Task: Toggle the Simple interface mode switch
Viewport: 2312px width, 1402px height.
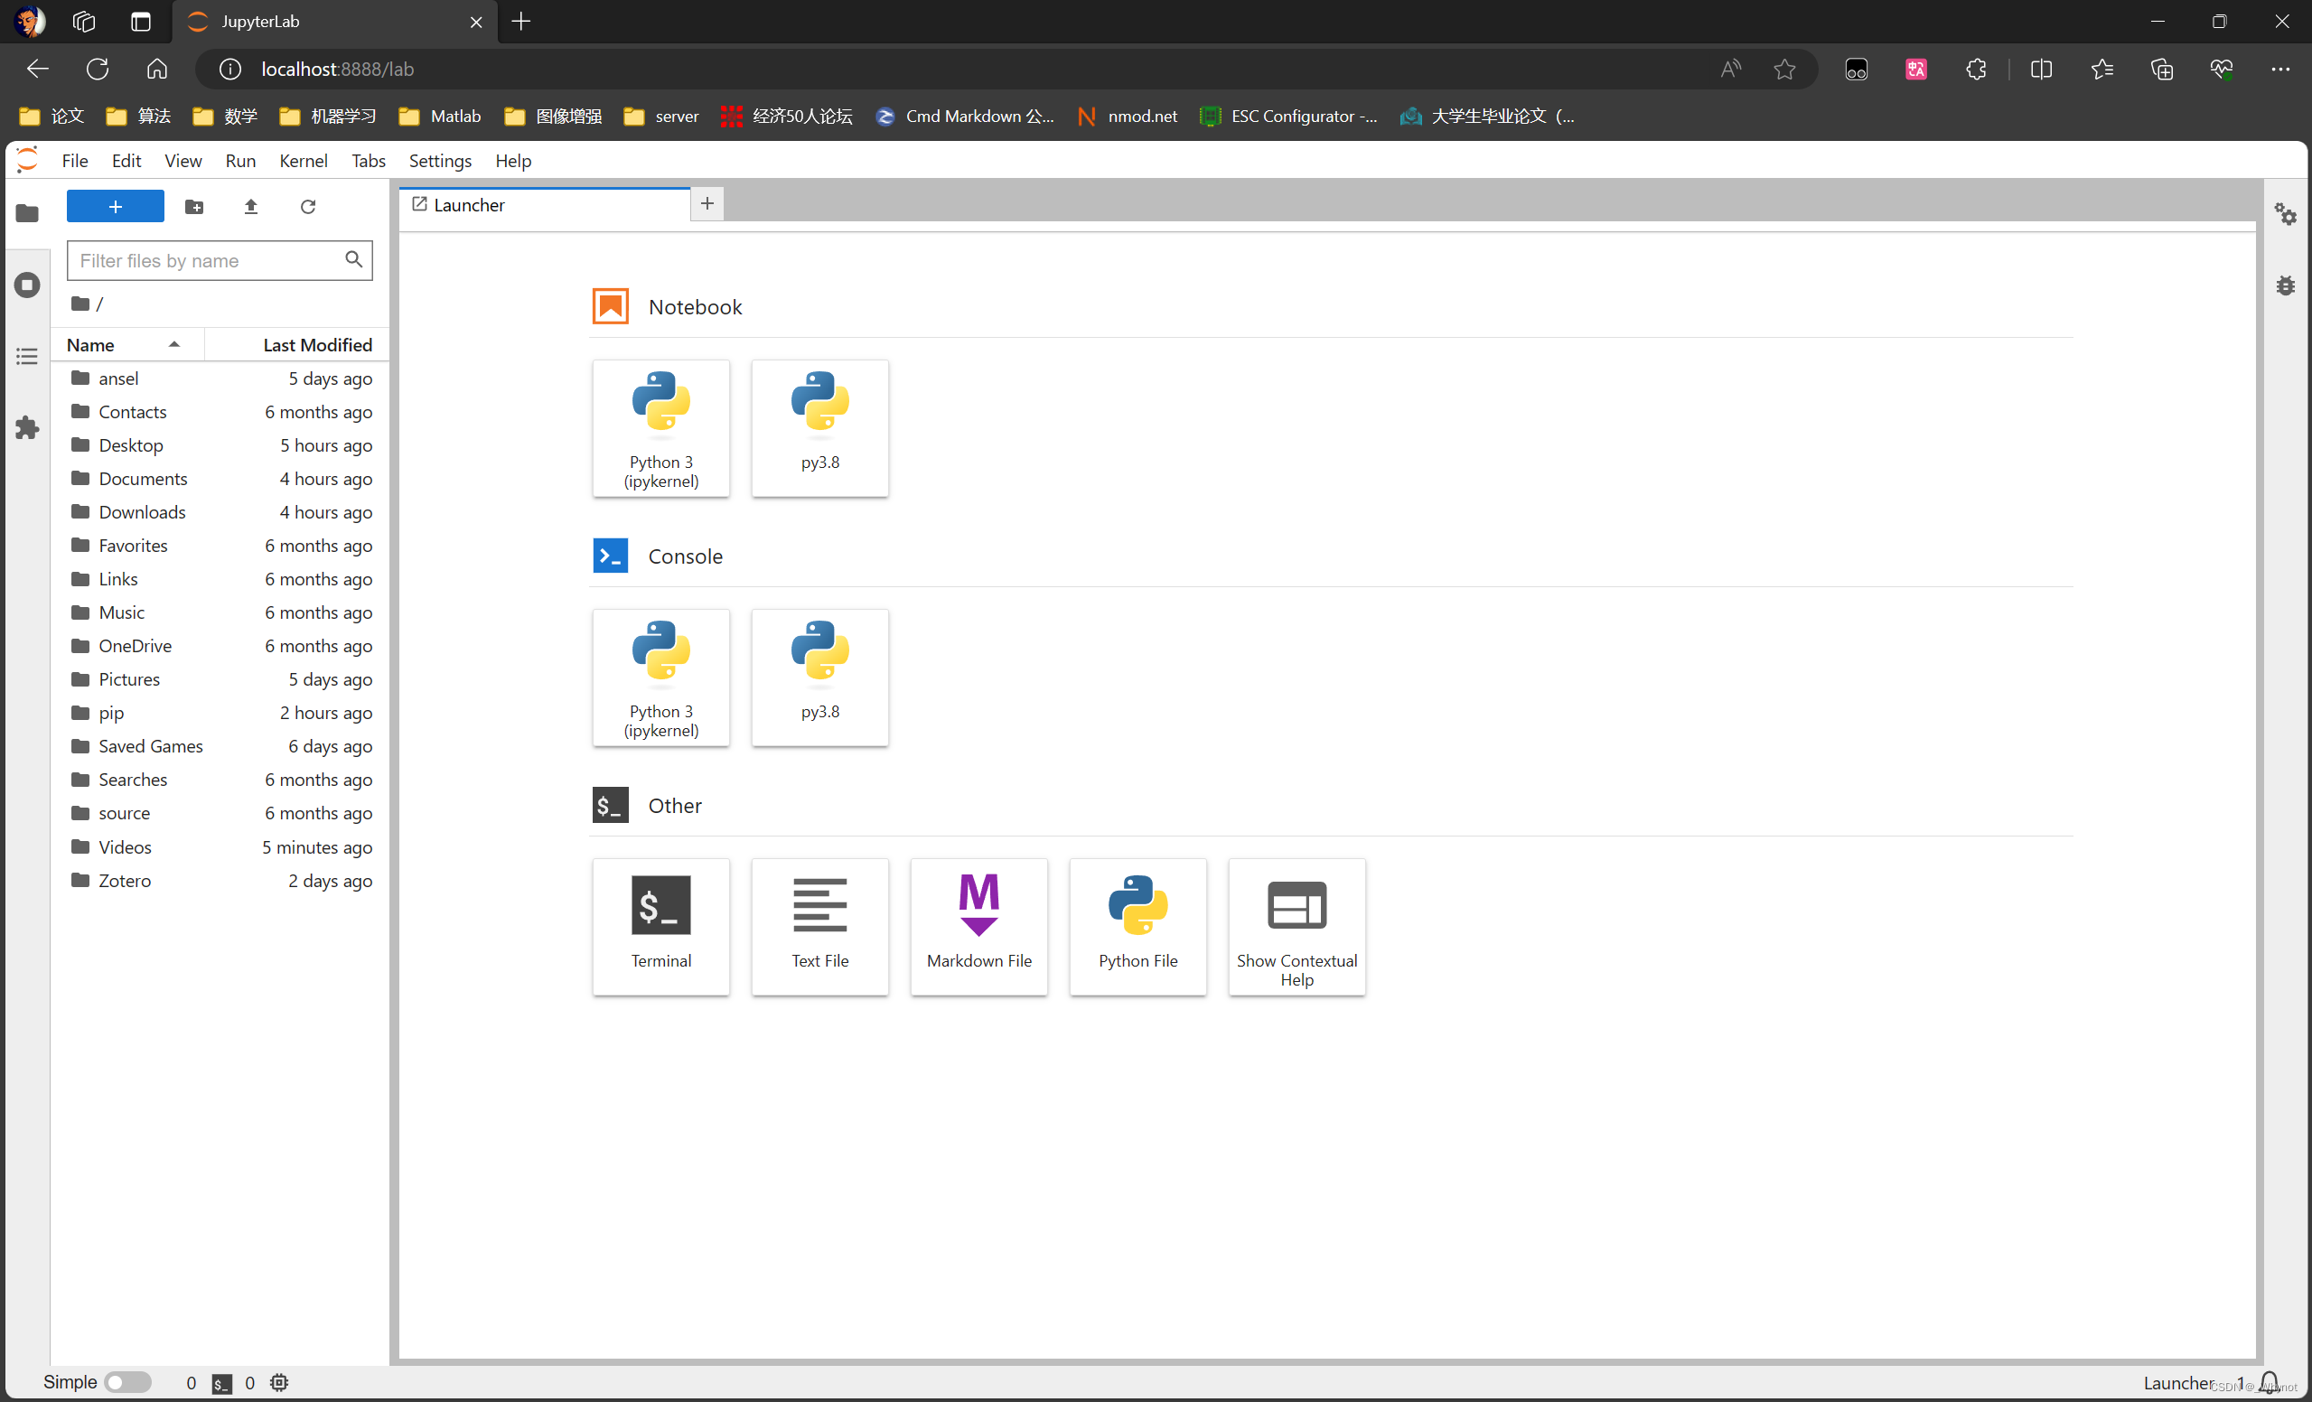Action: coord(127,1381)
